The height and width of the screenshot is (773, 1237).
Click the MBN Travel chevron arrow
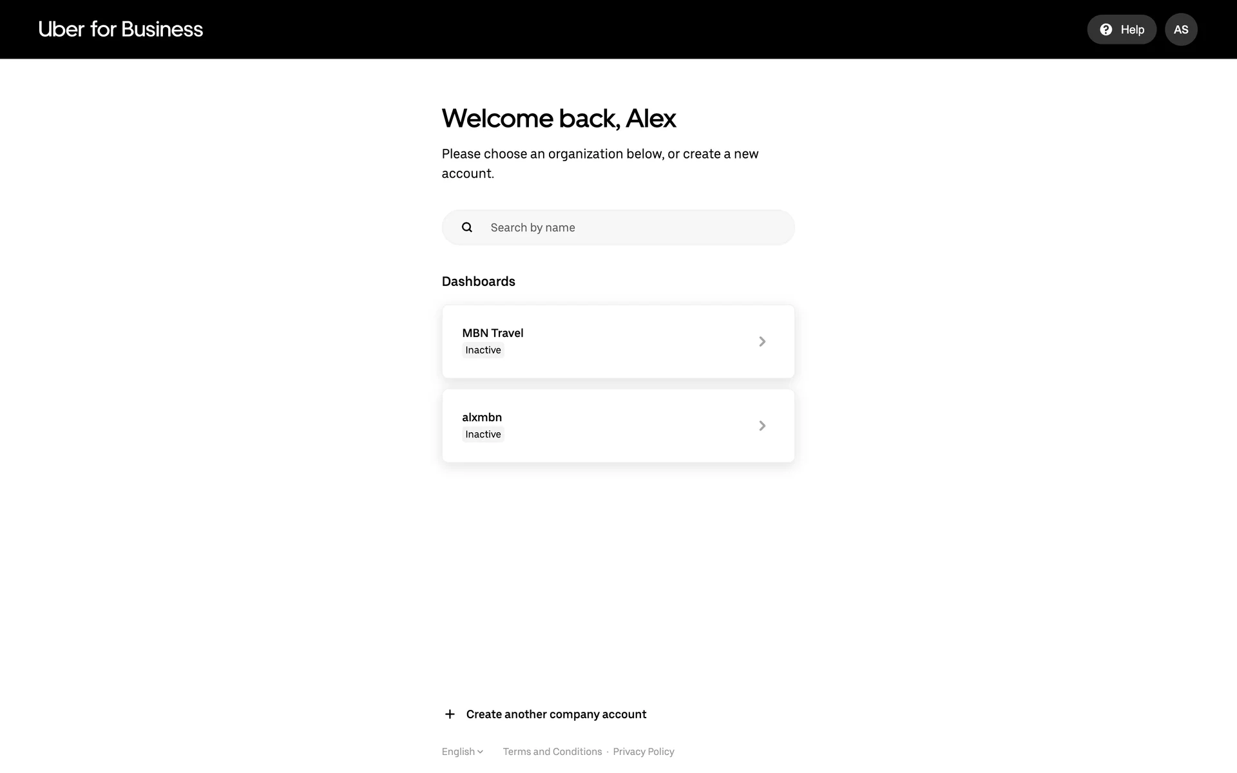762,341
